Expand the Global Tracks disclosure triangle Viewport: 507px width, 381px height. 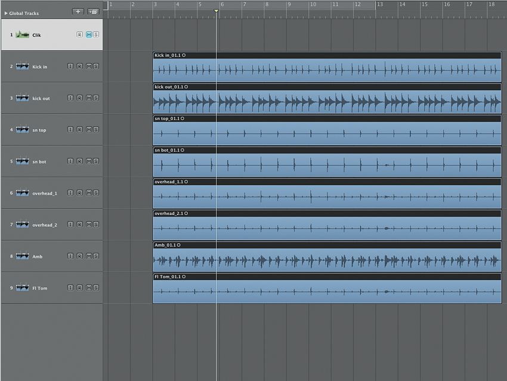point(7,12)
